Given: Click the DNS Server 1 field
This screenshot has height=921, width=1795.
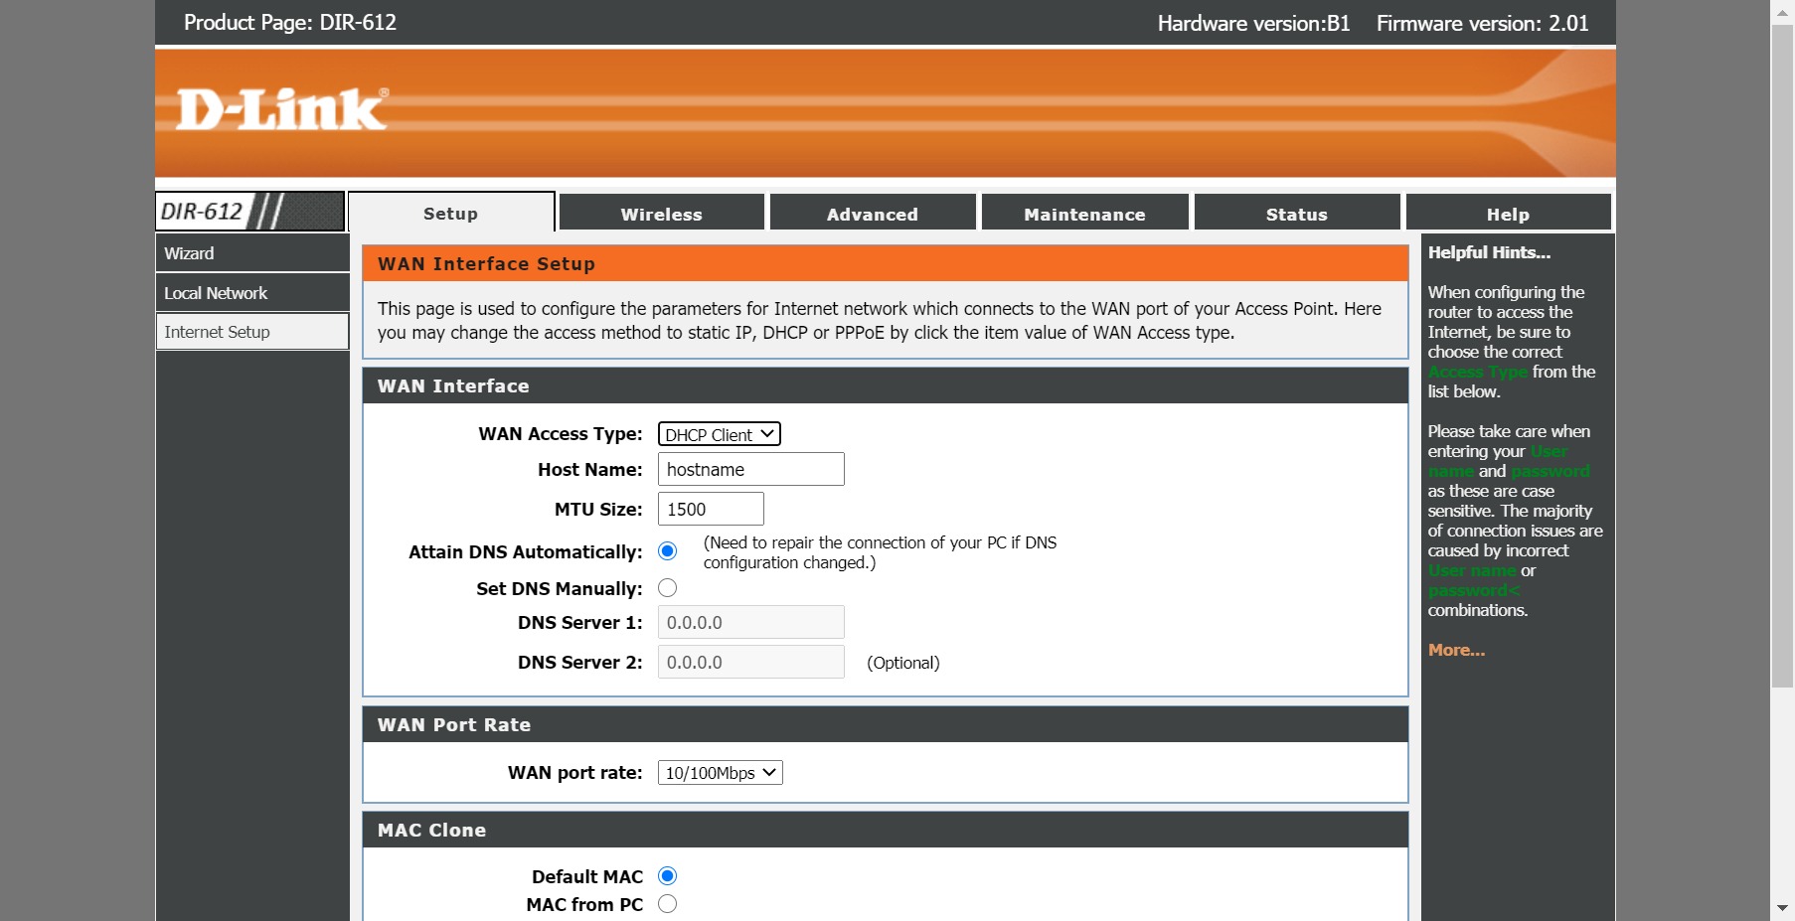Looking at the screenshot, I should [751, 622].
